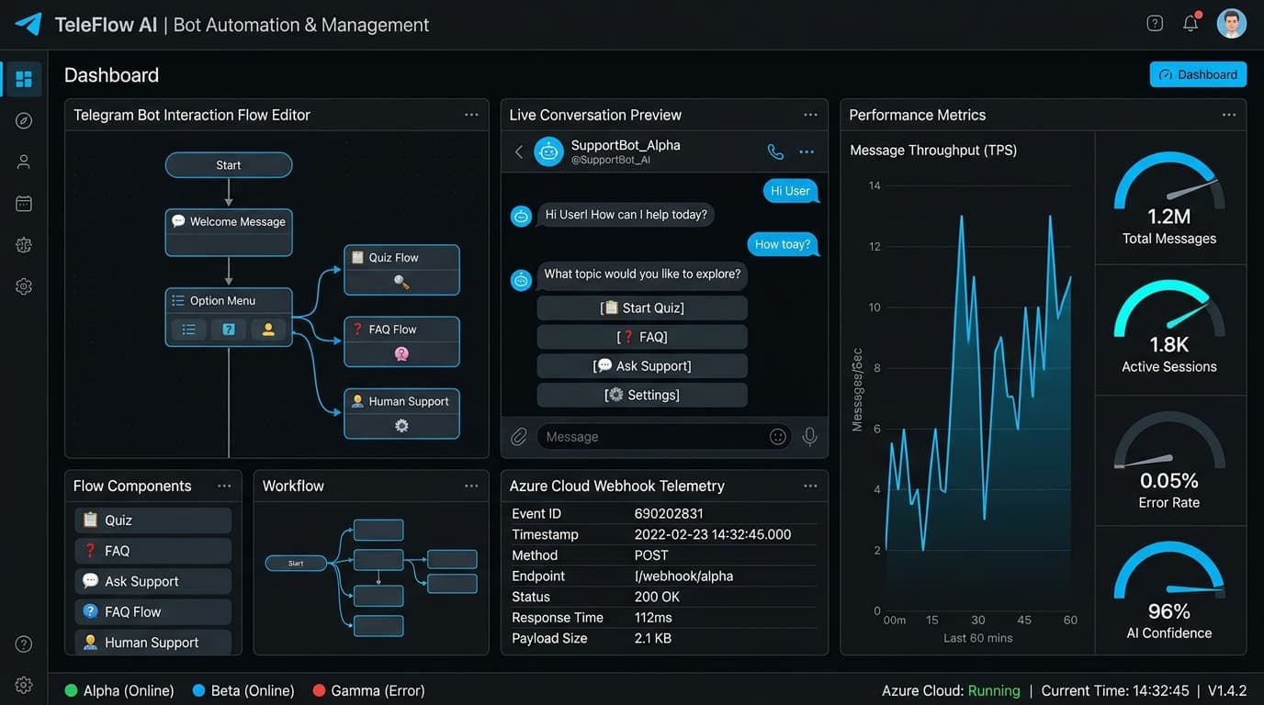This screenshot has width=1264, height=705.
Task: Select the Welcome Message node
Action: click(229, 232)
